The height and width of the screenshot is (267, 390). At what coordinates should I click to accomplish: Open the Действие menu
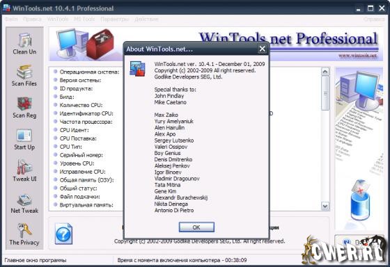tap(146, 19)
